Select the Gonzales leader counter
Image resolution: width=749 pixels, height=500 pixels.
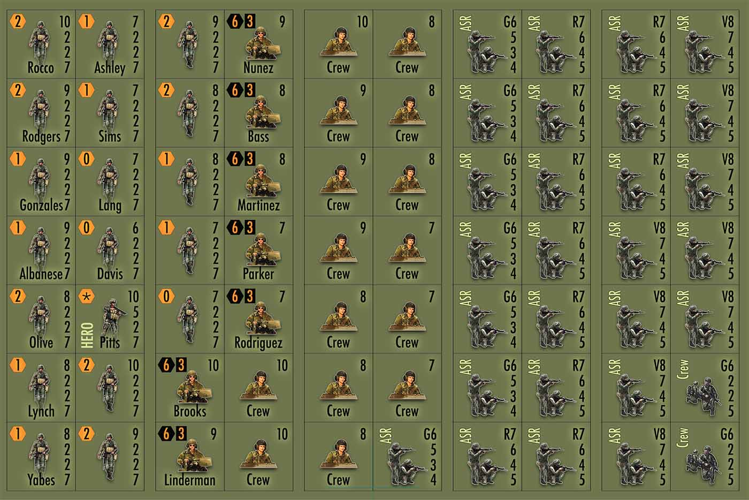tap(41, 182)
